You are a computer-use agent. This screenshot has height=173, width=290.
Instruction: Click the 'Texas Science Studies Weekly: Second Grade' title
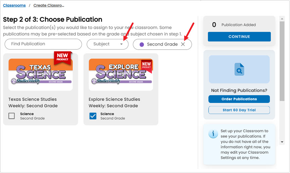(33, 103)
